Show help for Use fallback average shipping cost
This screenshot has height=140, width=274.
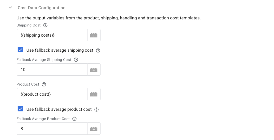coord(98,50)
